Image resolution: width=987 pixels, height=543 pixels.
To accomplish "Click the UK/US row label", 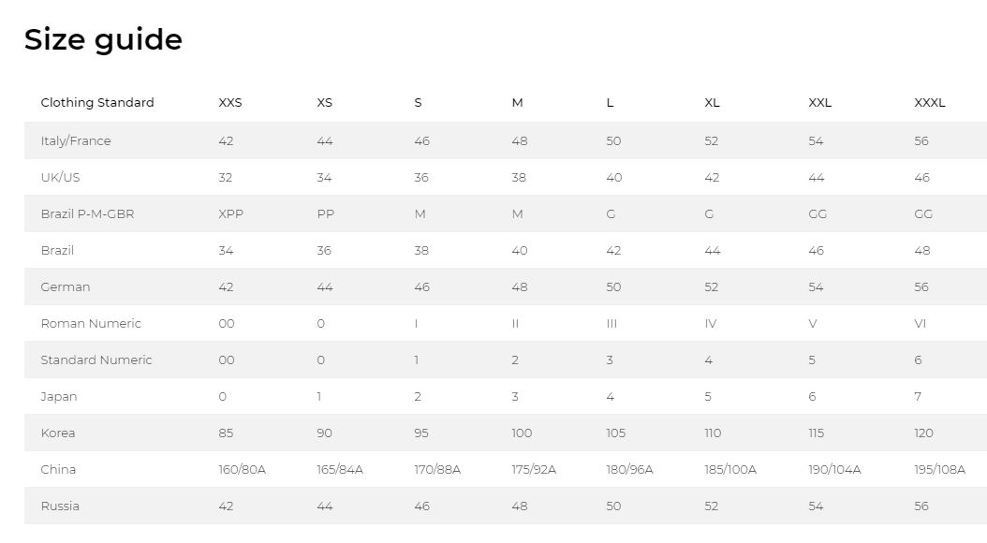I will 61,178.
